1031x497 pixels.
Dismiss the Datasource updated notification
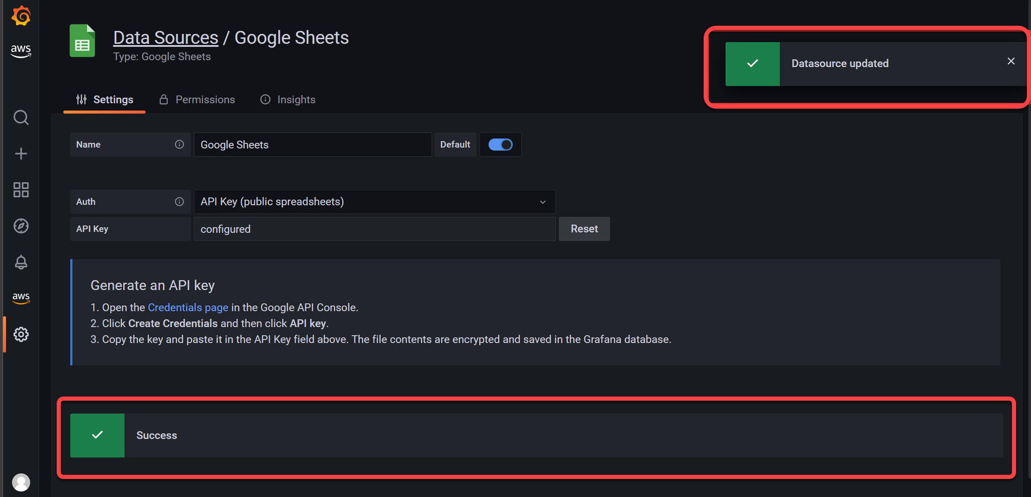coord(1011,61)
